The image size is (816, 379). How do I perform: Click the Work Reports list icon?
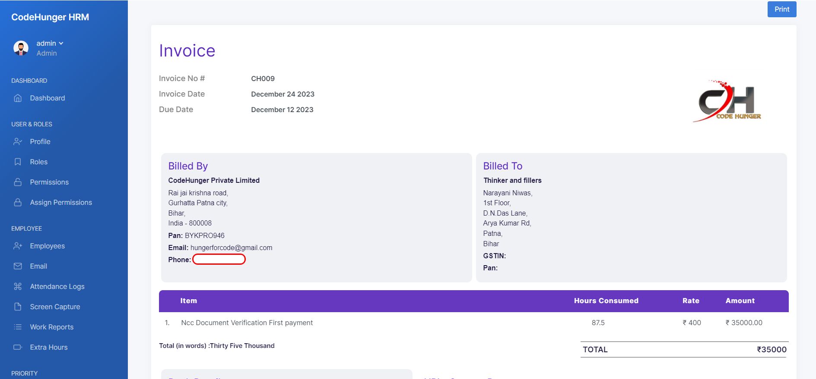click(18, 327)
